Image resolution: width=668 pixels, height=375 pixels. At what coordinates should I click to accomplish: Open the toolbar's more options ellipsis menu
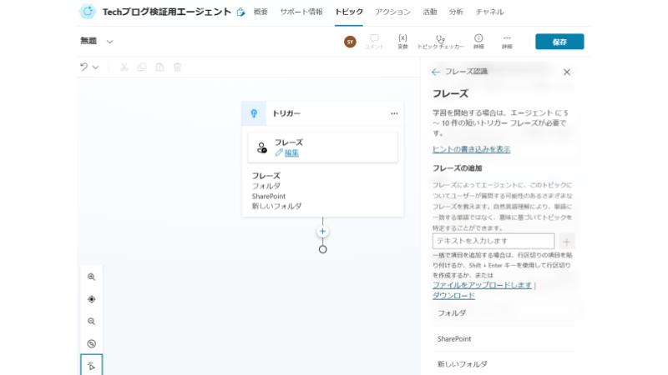507,41
